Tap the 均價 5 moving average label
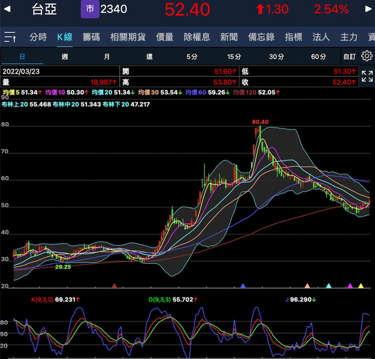The image size is (375, 359). (11, 93)
